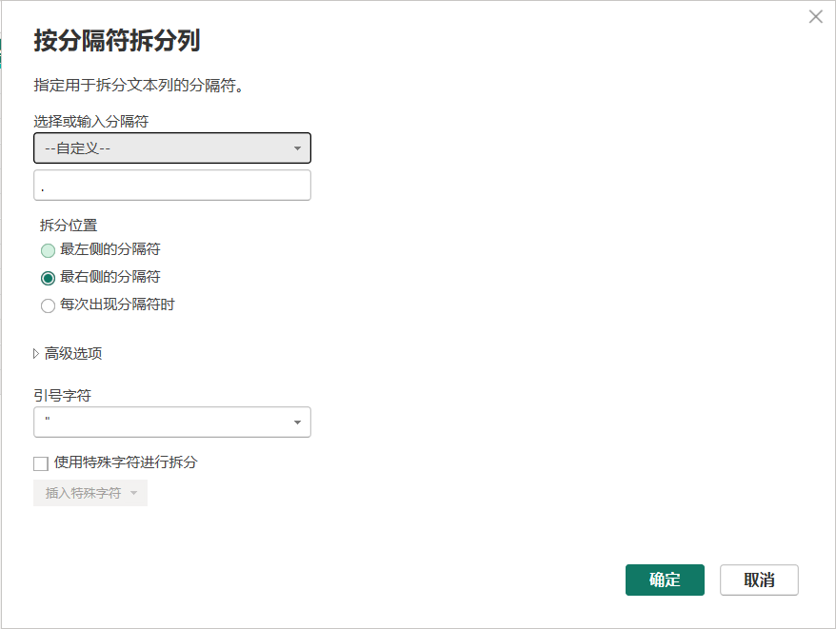Confirm with the 确定 button
Viewport: 836px width, 629px height.
click(x=665, y=580)
